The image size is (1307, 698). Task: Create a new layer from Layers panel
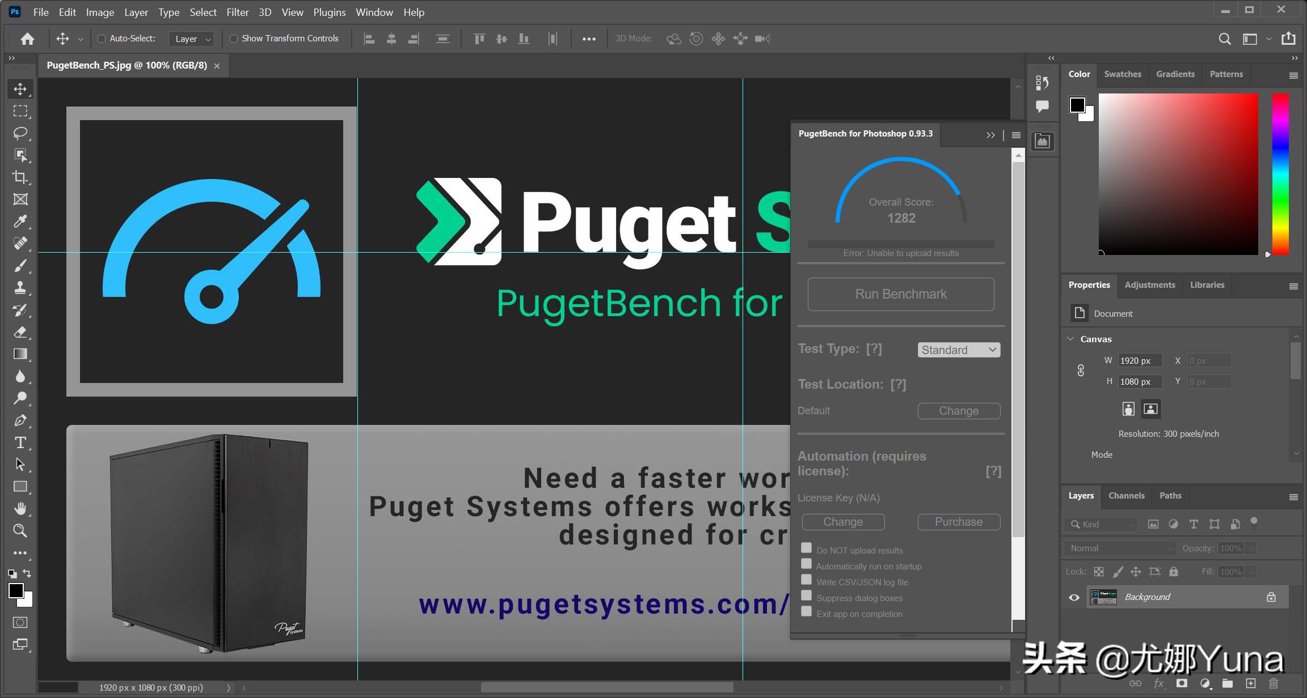1251,683
